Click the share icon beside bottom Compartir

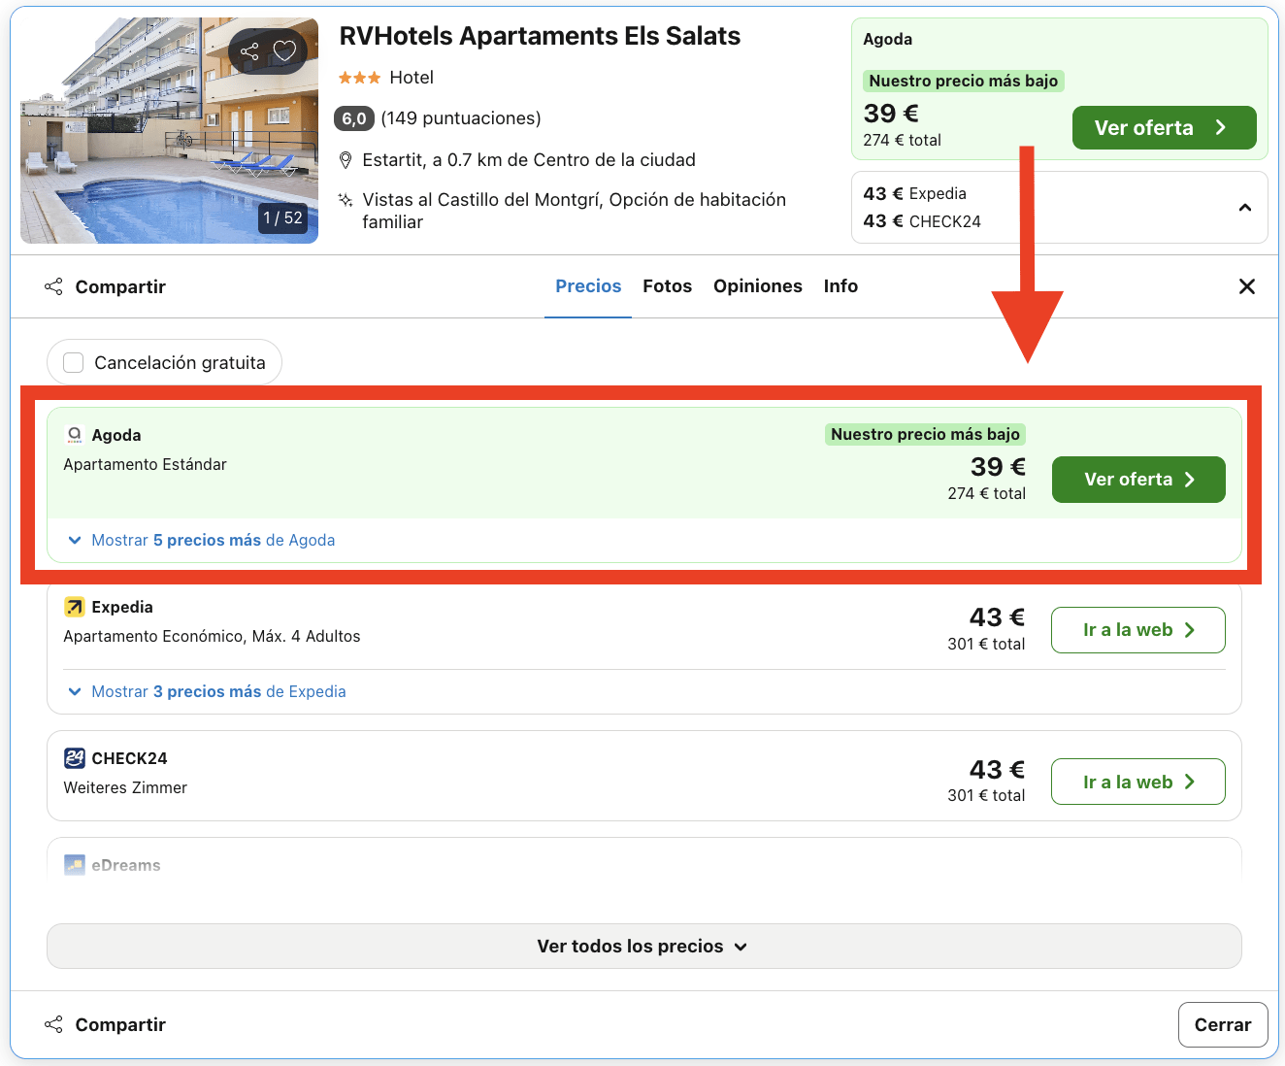point(53,1024)
